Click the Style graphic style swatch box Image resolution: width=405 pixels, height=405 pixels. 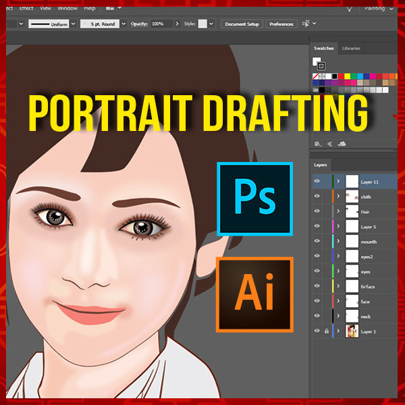202,24
